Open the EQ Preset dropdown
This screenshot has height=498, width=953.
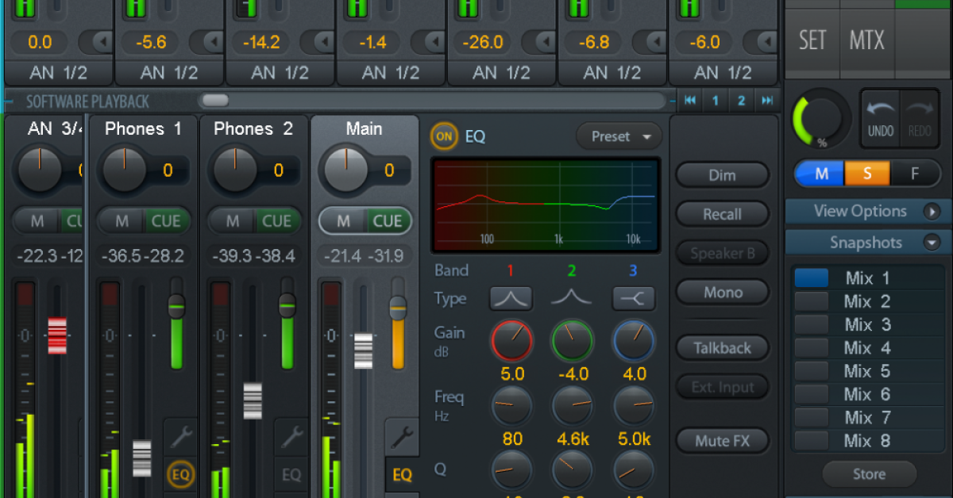(x=619, y=136)
